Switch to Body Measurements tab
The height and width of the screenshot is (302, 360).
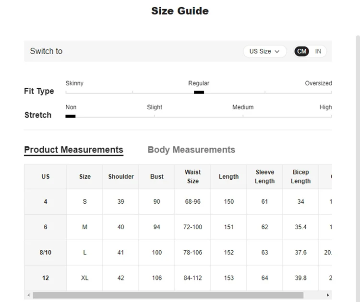coord(191,150)
